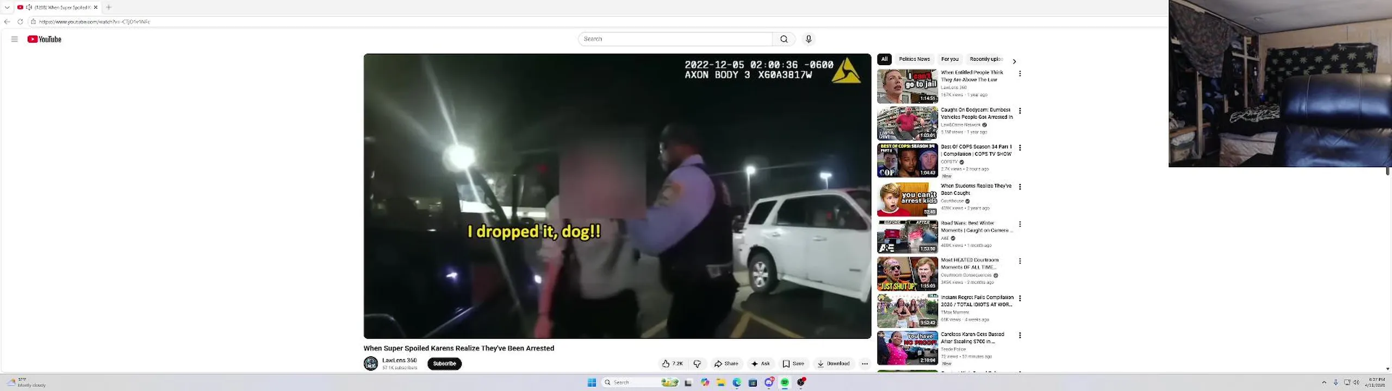The image size is (1392, 391).
Task: Open File Explorer from the taskbar
Action: [721, 382]
